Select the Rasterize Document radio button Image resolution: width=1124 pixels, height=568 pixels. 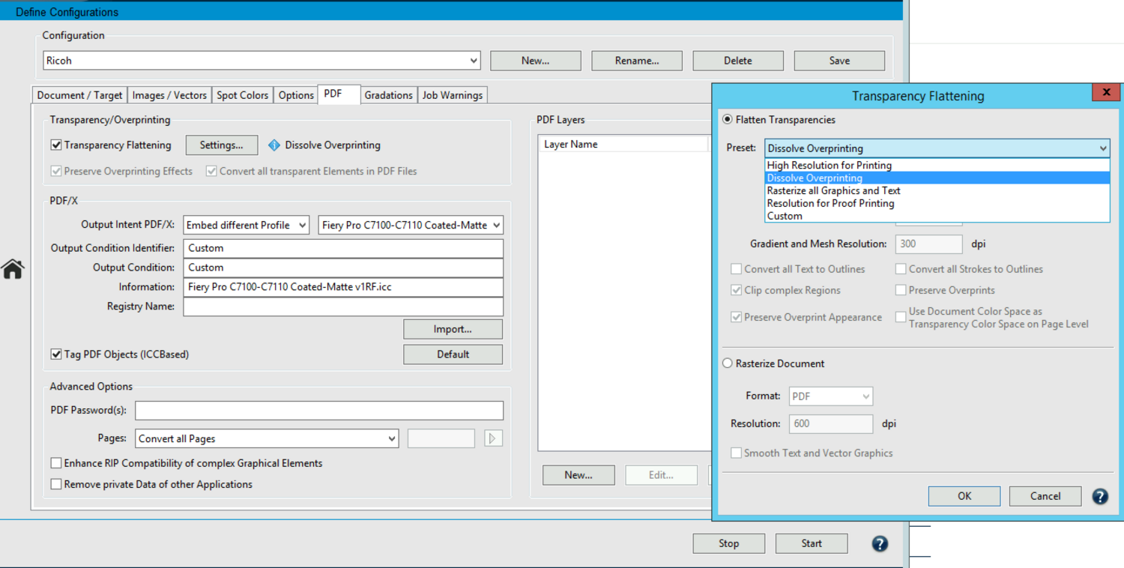(x=728, y=363)
